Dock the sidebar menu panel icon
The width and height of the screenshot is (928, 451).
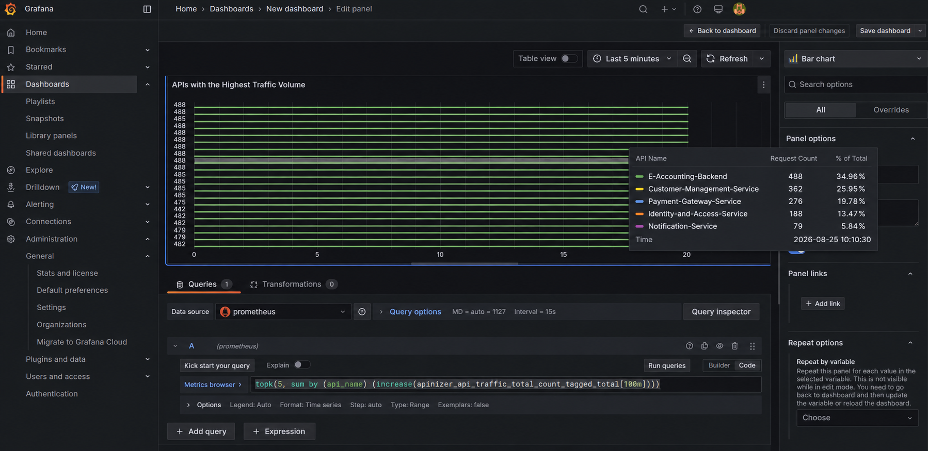[x=147, y=9]
